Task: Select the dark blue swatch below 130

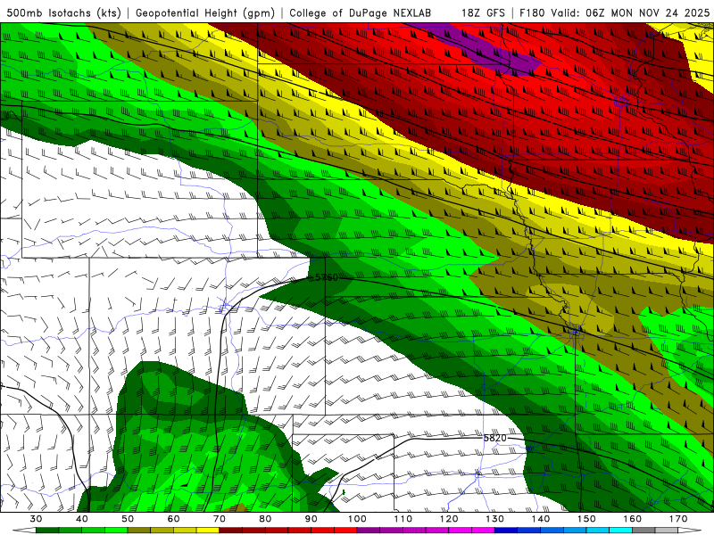Action: [506, 531]
